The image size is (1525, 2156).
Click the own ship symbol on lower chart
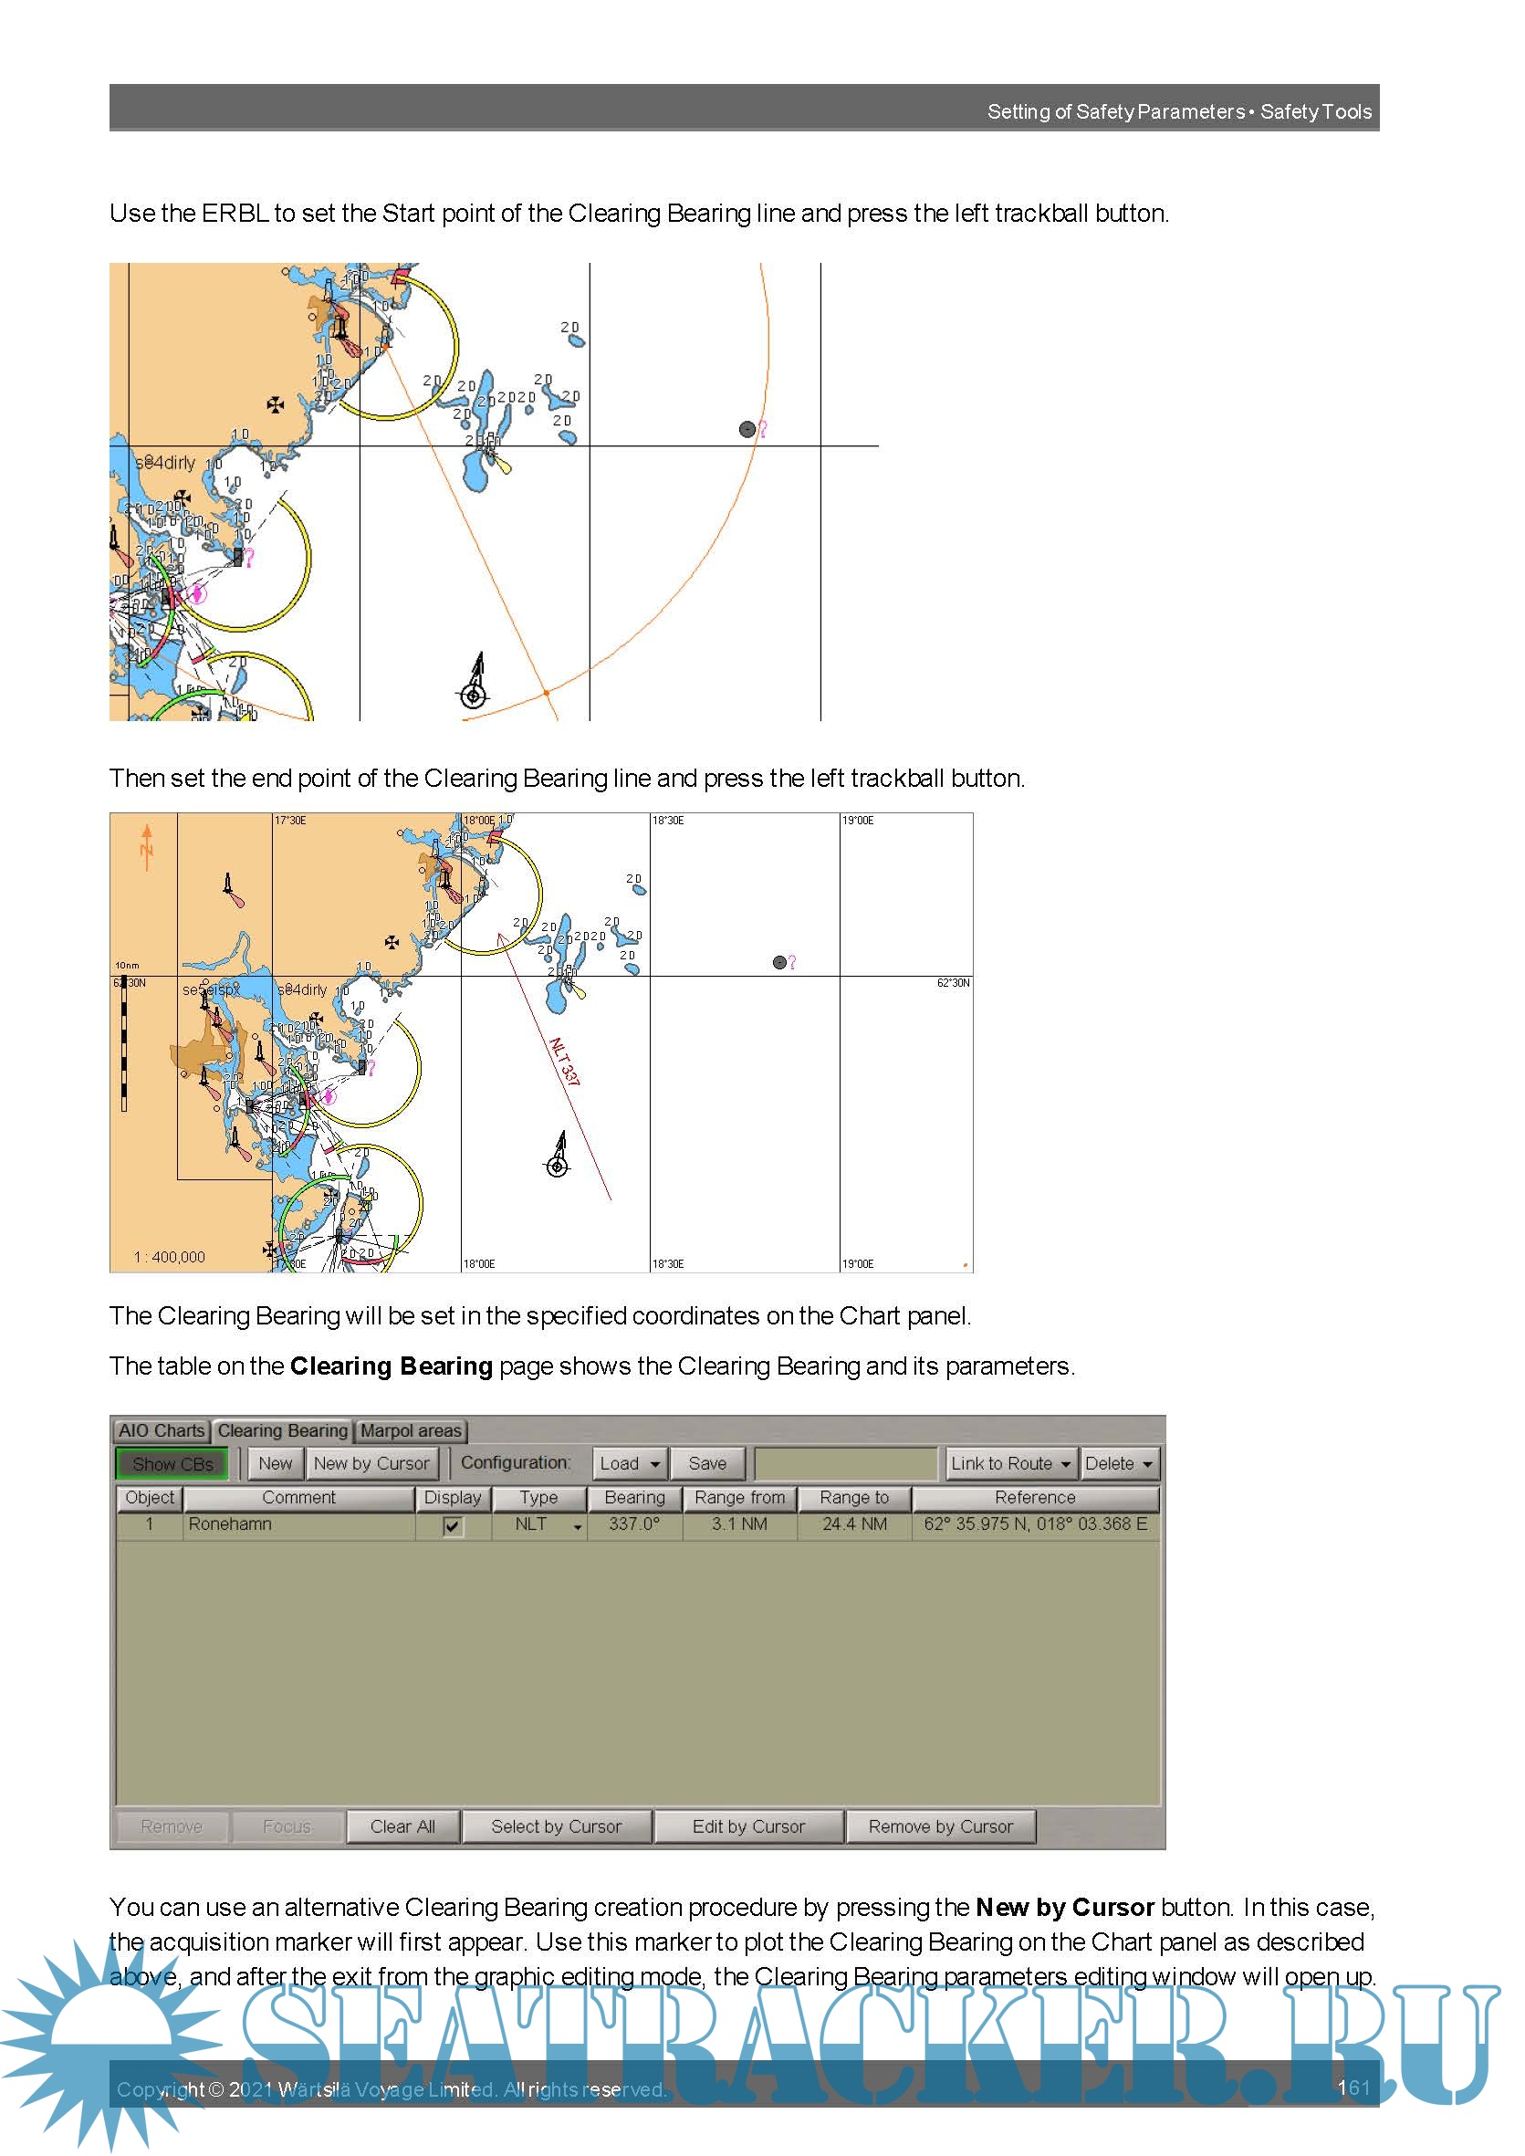pyautogui.click(x=558, y=1165)
